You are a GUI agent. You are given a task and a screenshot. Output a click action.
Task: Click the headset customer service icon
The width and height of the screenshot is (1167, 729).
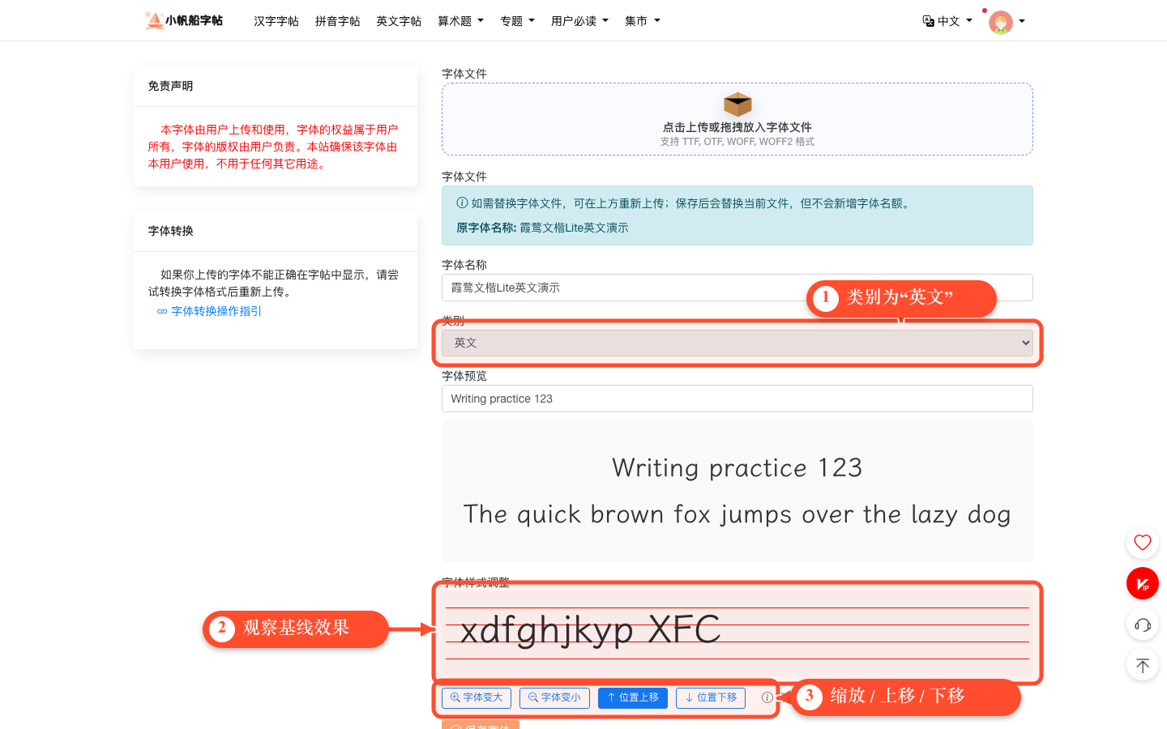(1143, 625)
